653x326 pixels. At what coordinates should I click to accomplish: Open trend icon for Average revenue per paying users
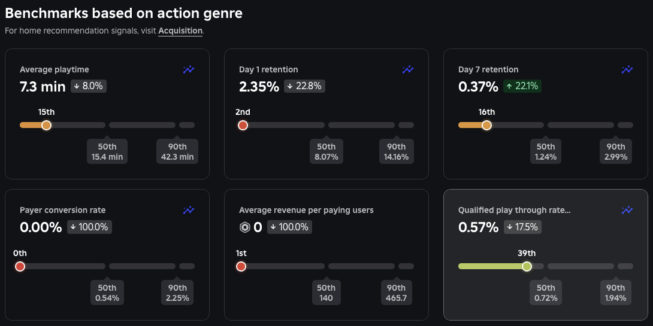(408, 211)
